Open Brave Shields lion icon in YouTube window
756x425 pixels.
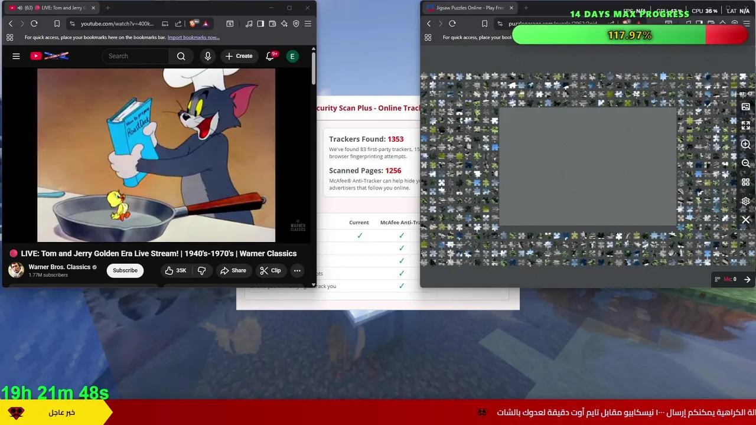point(193,24)
